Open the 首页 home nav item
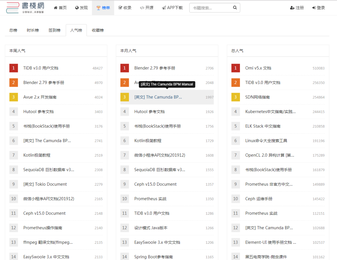Image resolution: width=337 pixels, height=260 pixels. [60, 8]
